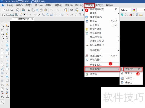
Task: Click the color wheel icon beside ByLayer
Action: click(x=134, y=10)
